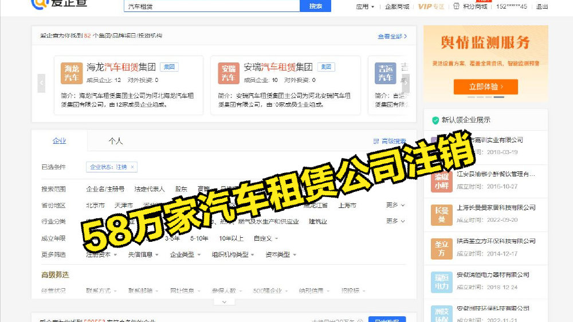The width and height of the screenshot is (573, 322).
Task: Open the 企业类型 filter dropdown
Action: click(x=185, y=254)
